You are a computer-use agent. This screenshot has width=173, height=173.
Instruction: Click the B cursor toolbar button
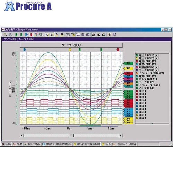click(x=52, y=35)
